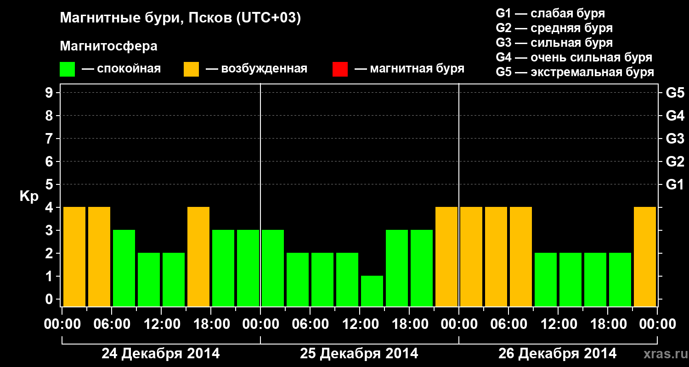Click the 'G1' label on right axis
689x367 pixels.
(x=675, y=184)
